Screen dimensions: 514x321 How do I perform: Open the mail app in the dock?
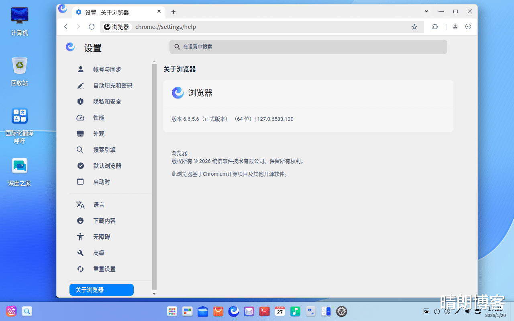(x=249, y=311)
